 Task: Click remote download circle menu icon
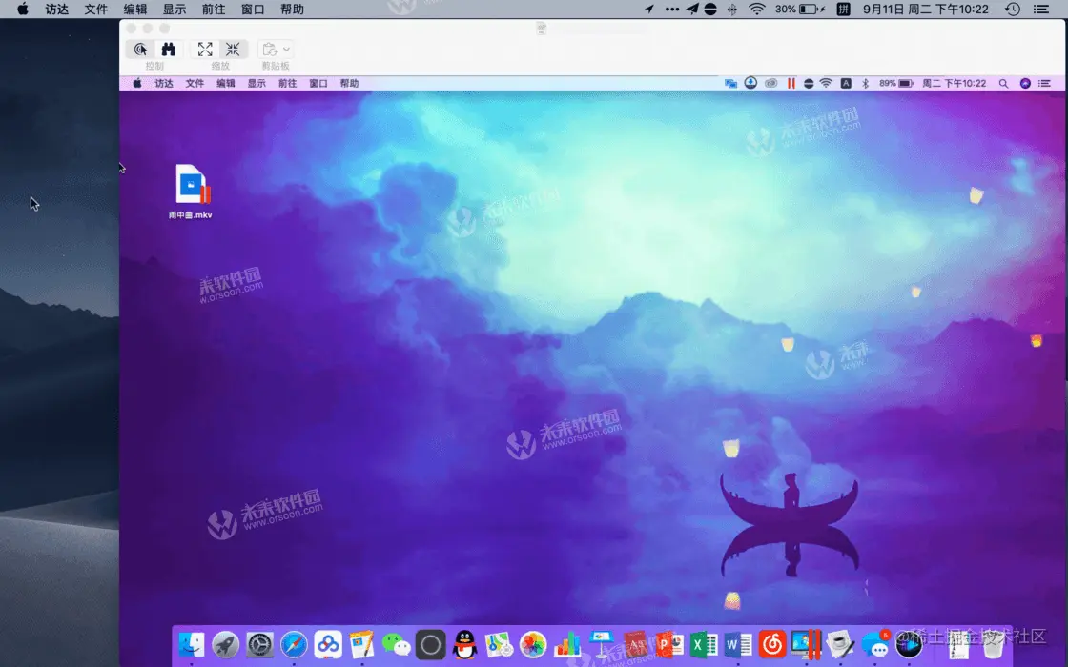pyautogui.click(x=750, y=82)
